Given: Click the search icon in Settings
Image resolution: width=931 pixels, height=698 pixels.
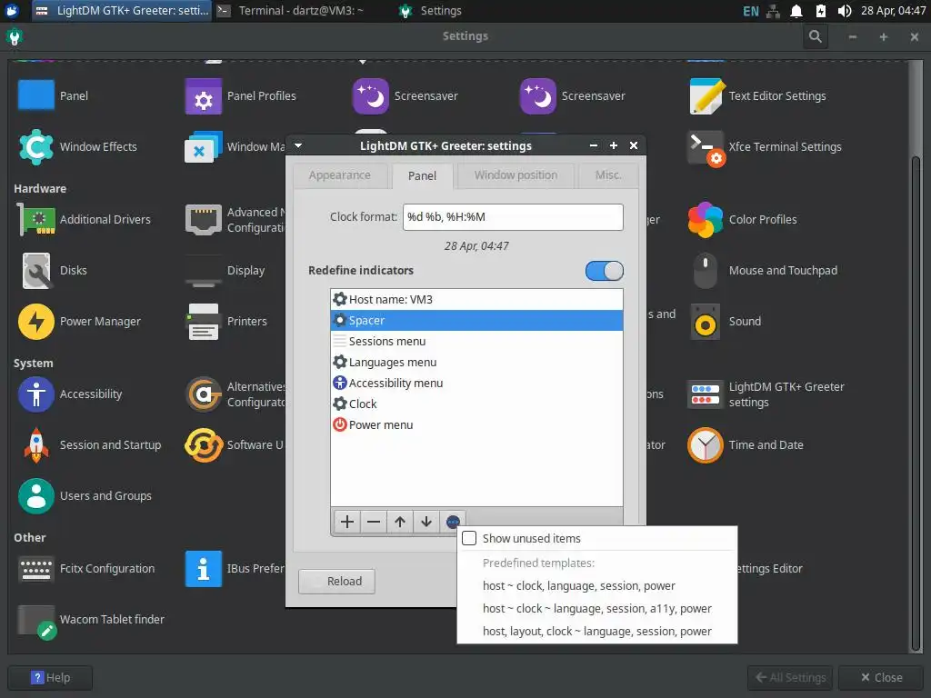Looking at the screenshot, I should click(816, 36).
